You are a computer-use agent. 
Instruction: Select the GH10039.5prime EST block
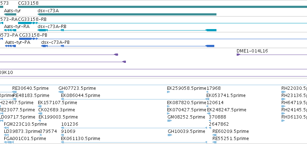170,135
